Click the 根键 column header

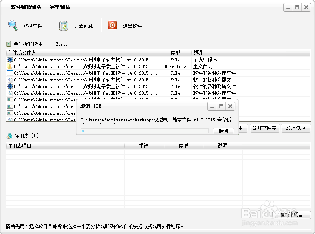144,146
